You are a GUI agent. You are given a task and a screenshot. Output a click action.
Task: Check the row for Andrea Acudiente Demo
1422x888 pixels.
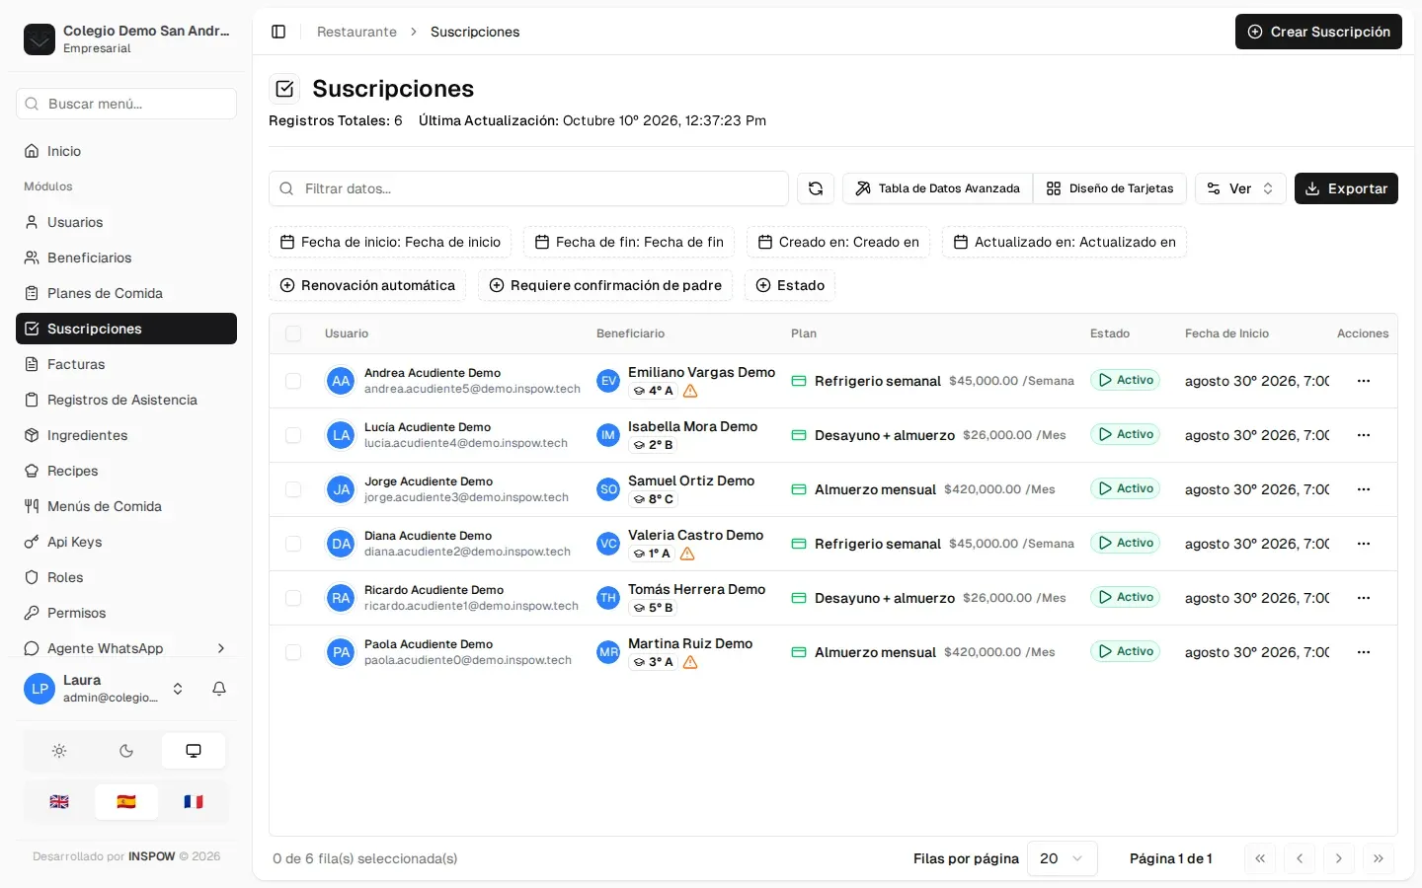tap(293, 381)
